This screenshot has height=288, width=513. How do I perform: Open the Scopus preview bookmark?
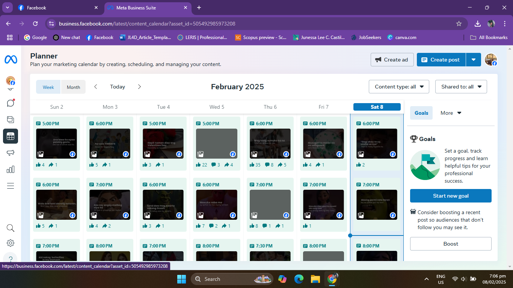261,37
